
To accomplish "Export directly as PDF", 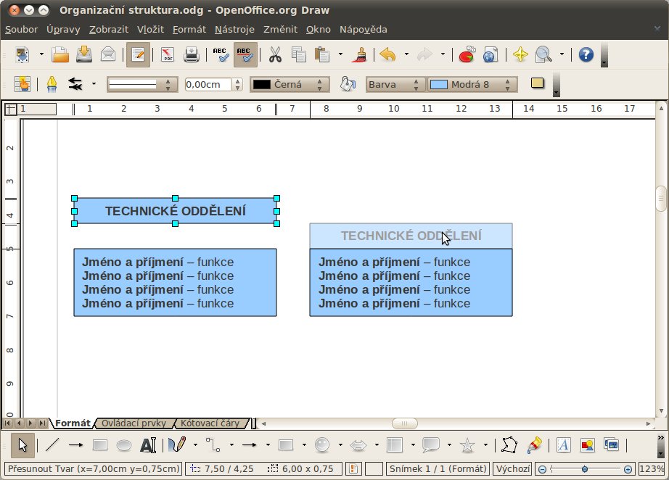I will point(168,54).
